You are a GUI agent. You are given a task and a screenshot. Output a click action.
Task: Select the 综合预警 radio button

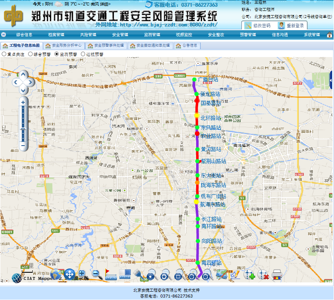coord(30,54)
